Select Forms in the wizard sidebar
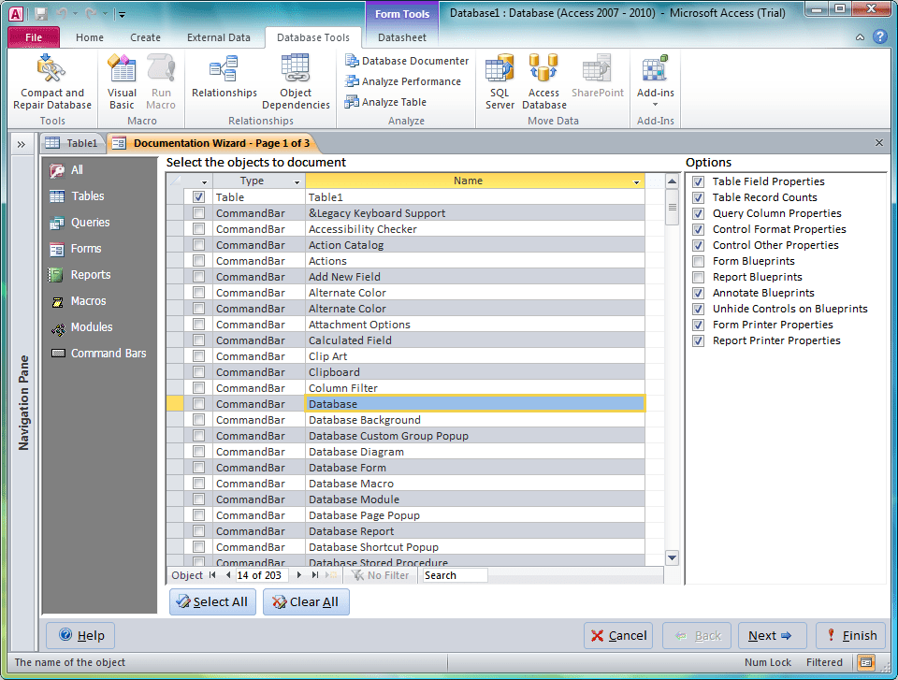 pyautogui.click(x=75, y=249)
